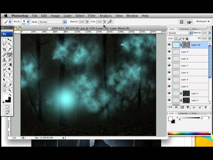Click the foreground color swatch in toolbox
The height and width of the screenshot is (160, 213).
point(5,97)
